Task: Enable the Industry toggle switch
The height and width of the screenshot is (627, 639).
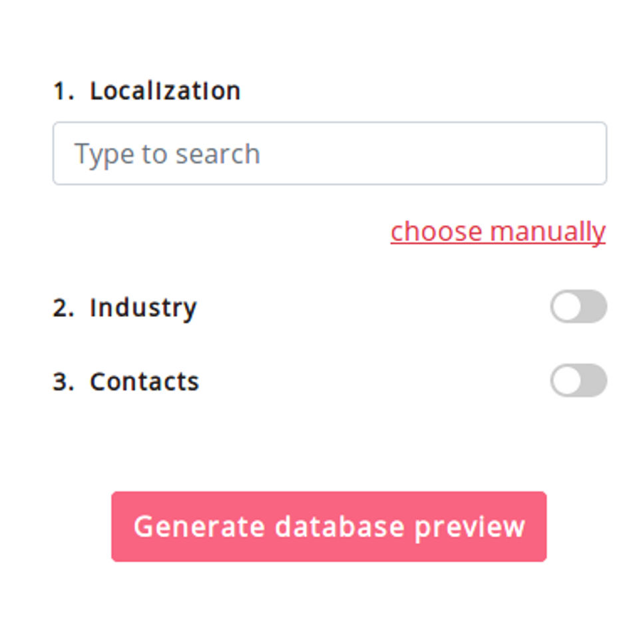Action: tap(578, 307)
